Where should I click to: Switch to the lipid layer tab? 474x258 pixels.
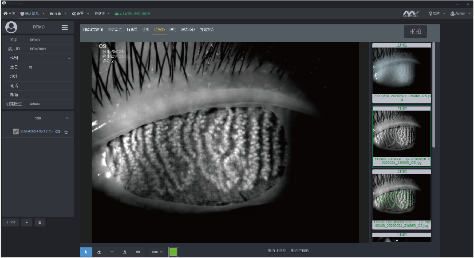tap(132, 30)
